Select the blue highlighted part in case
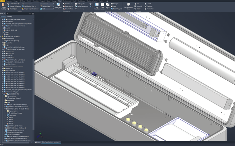Image resolution: width=235 pixels, height=146 pixels. (94, 74)
